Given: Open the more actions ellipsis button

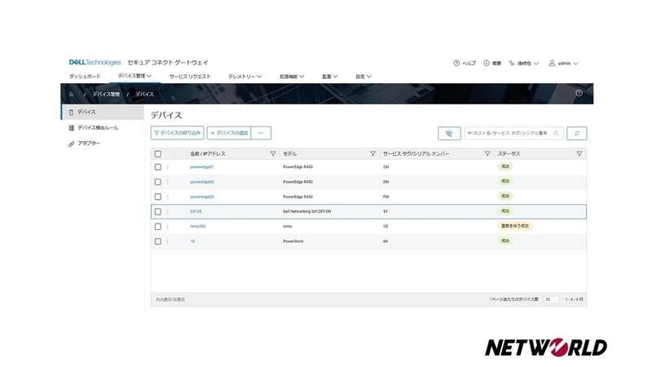Looking at the screenshot, I should coord(261,133).
